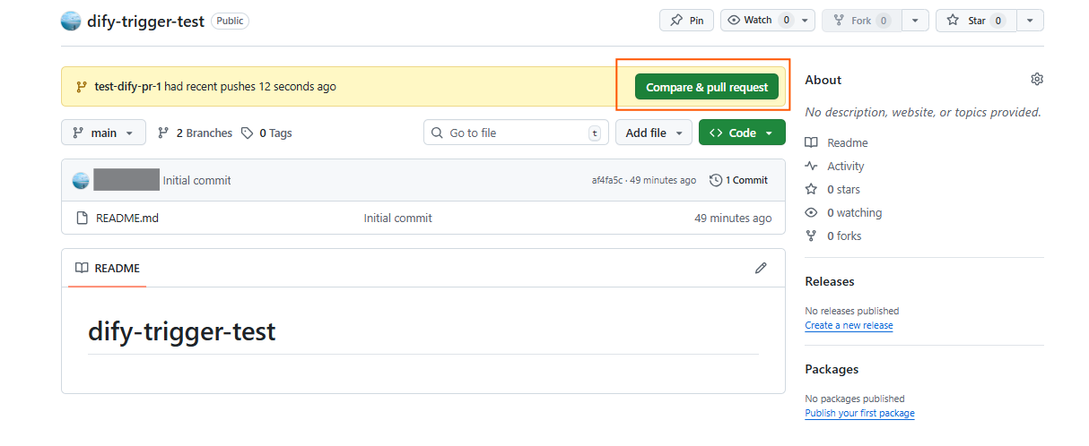Click the README edit pencil icon
Viewport: 1089px width, 446px height.
tap(761, 268)
